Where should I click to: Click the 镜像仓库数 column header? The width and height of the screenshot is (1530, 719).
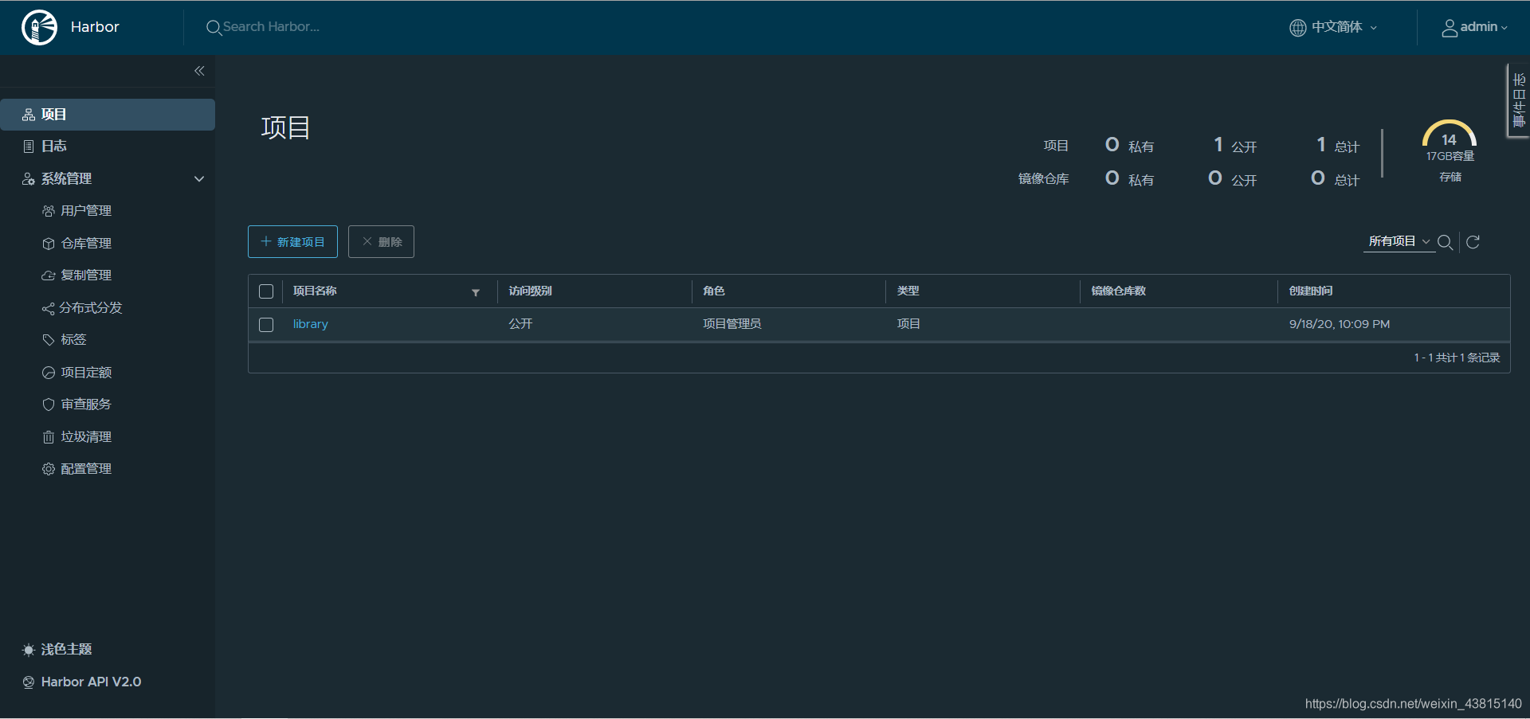(x=1119, y=291)
